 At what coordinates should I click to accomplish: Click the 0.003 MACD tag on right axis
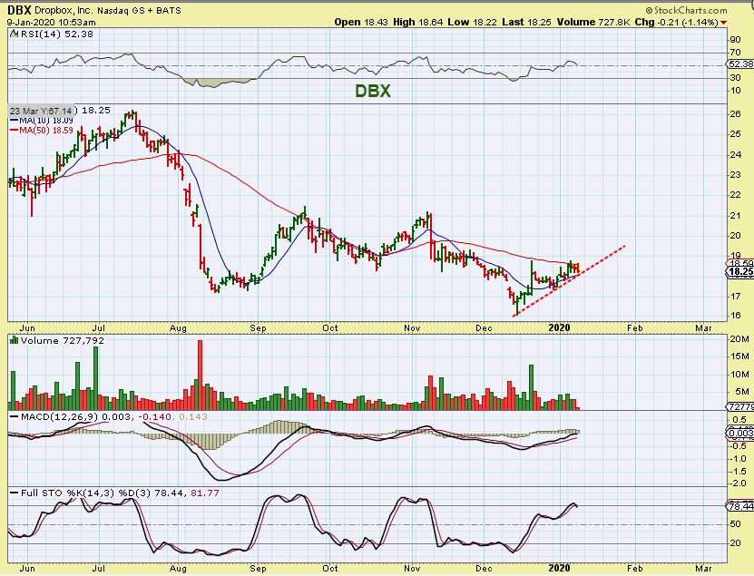[740, 434]
